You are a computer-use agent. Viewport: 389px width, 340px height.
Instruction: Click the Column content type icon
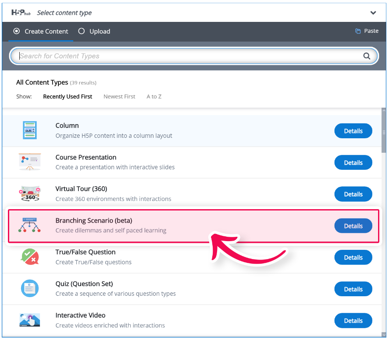click(x=30, y=130)
